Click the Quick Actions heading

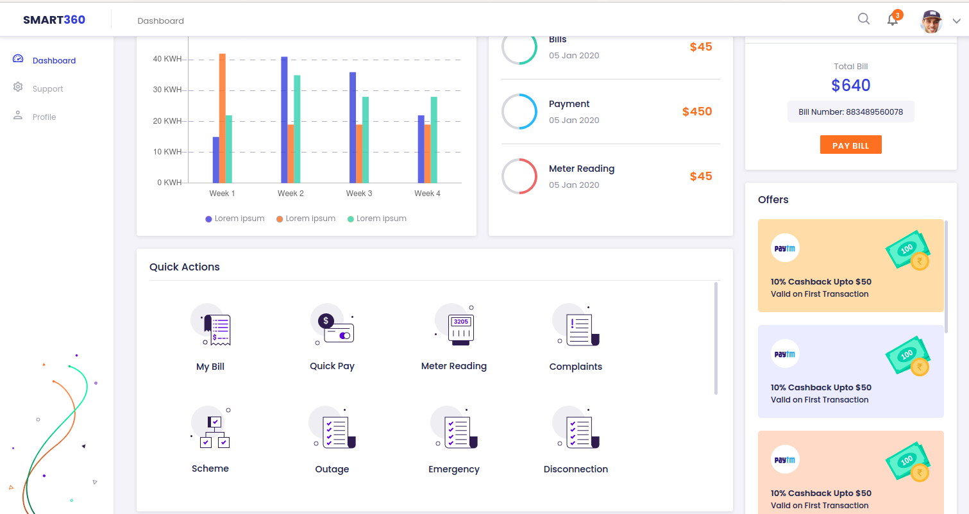[x=185, y=267]
